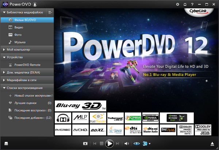Select Музыка in the media library
This screenshot has width=219, height=150.
[x=20, y=42]
